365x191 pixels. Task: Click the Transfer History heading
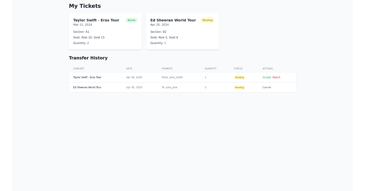point(88,58)
